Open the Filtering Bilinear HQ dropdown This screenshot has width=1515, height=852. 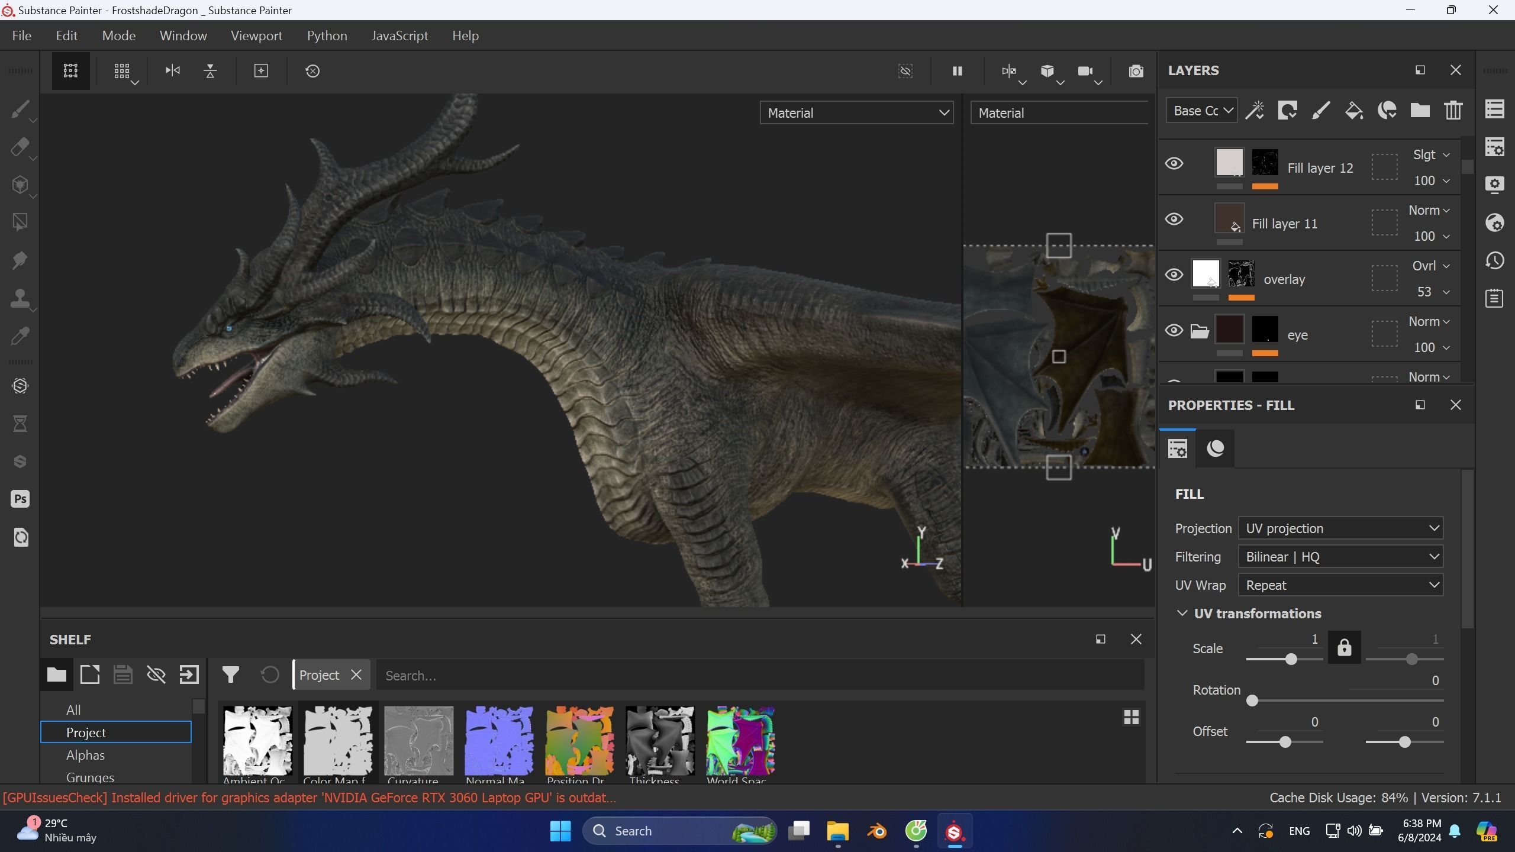click(1340, 556)
